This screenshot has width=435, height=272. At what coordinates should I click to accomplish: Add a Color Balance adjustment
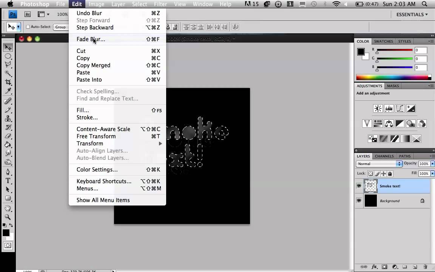[x=389, y=124]
